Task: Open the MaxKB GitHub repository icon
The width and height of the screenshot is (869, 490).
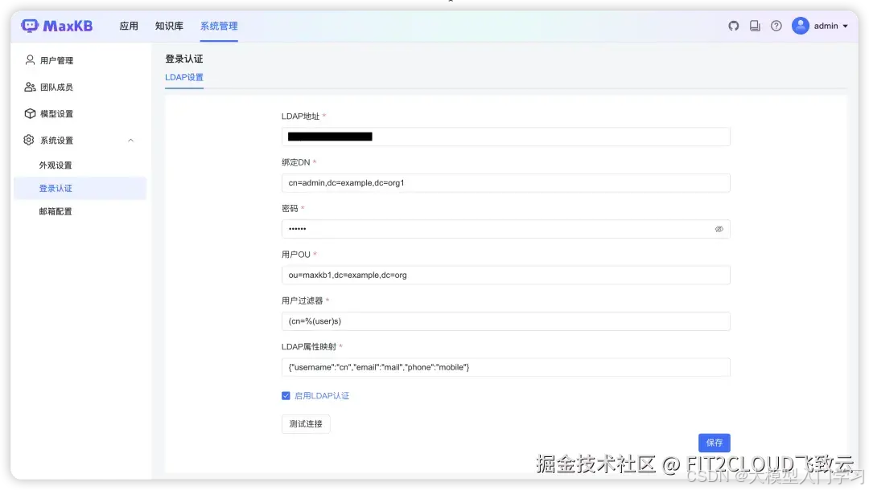Action: [733, 25]
